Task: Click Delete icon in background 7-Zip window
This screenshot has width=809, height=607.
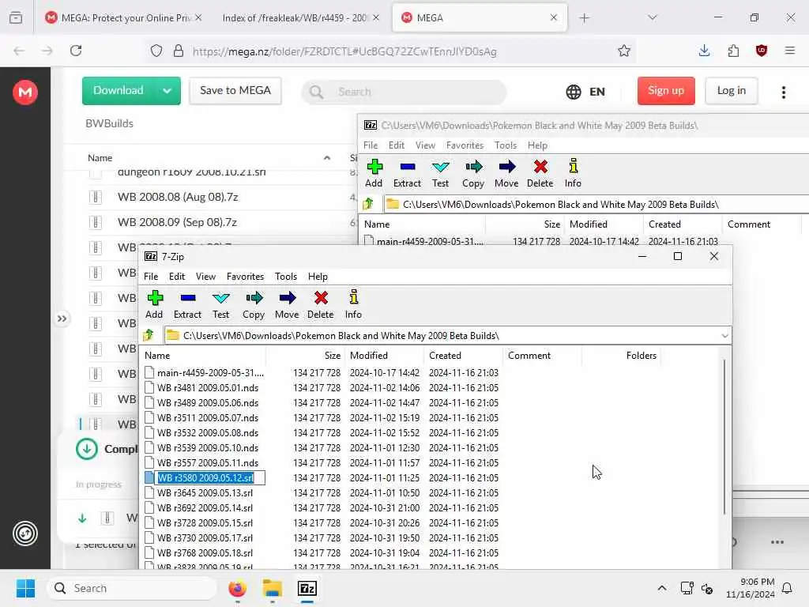Action: click(x=540, y=167)
